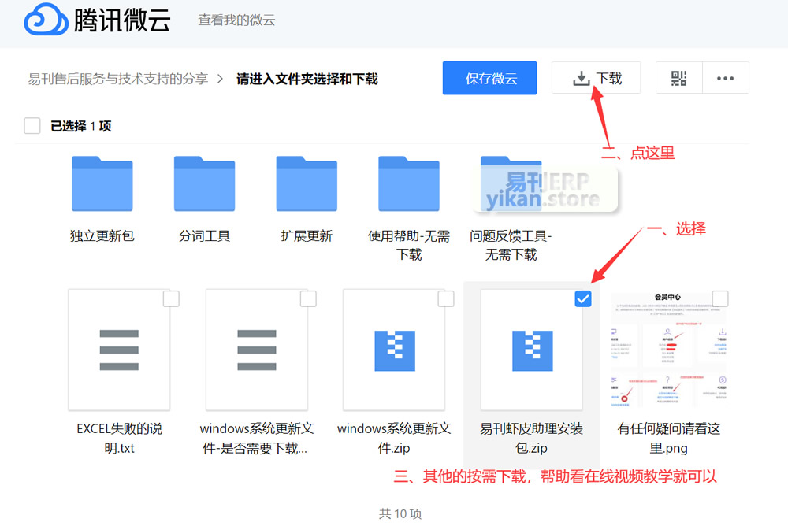Click the EXCEL失败的说明.txt file icon
The height and width of the screenshot is (526, 788).
coord(119,350)
